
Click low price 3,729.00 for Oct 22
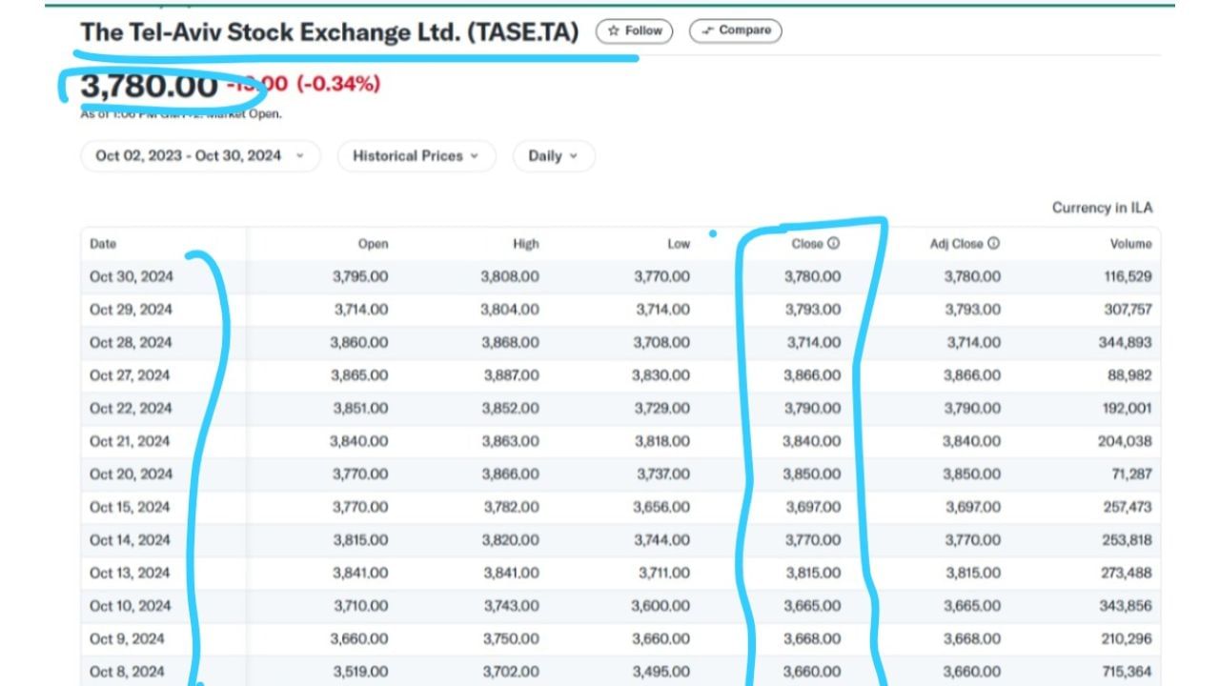[x=661, y=409]
